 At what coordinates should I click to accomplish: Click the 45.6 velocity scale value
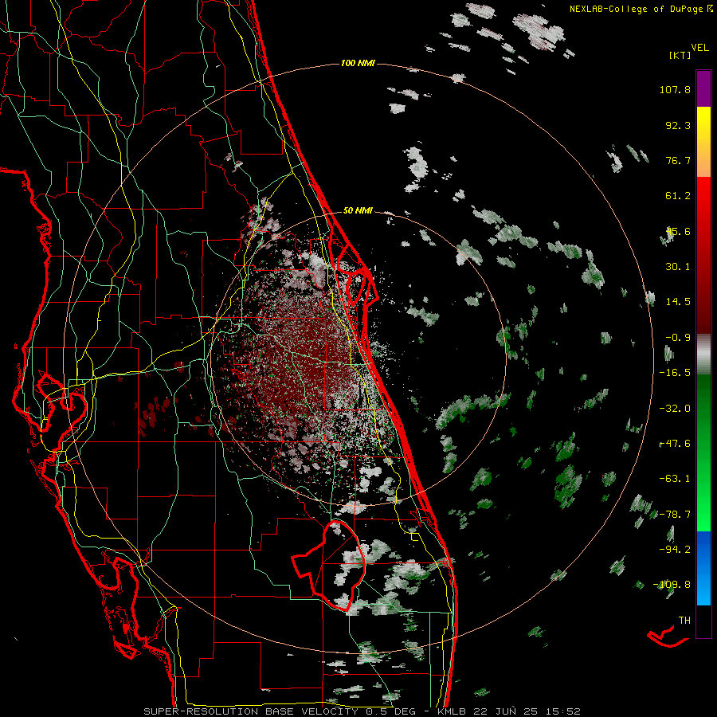point(678,231)
